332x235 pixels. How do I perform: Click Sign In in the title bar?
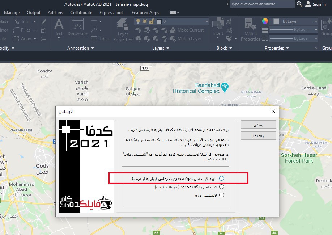click(315, 4)
